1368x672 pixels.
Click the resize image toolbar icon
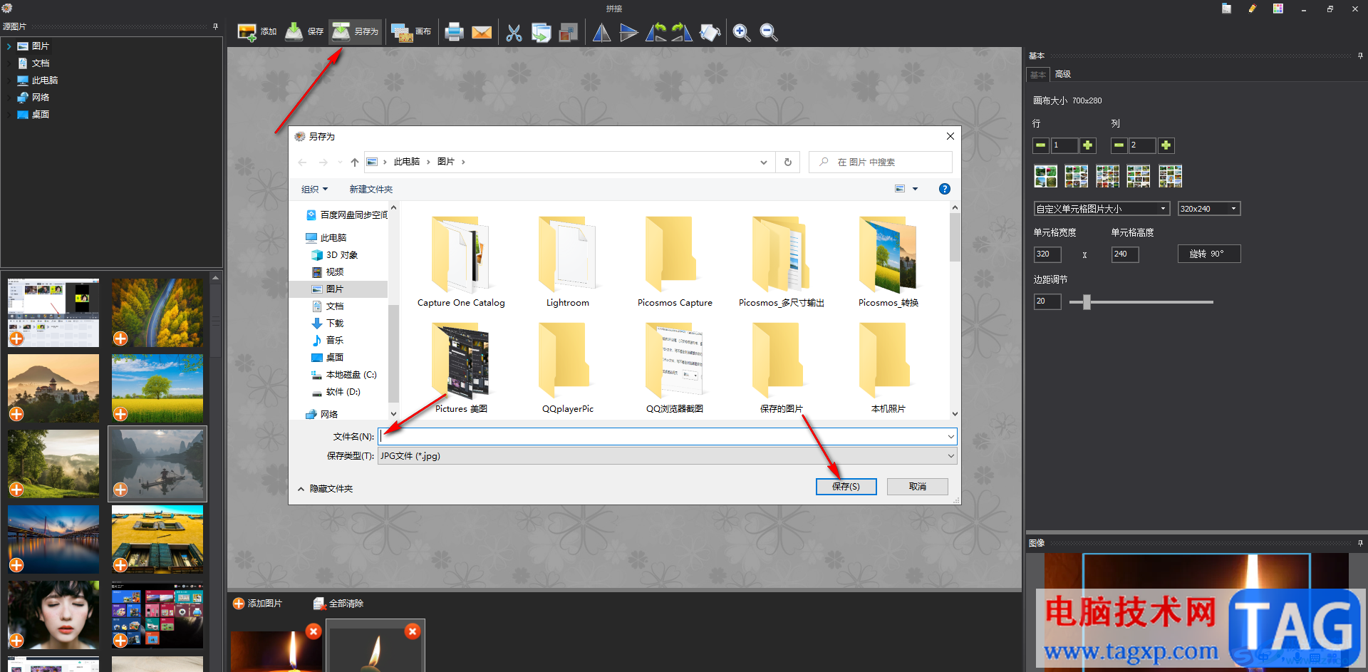(568, 33)
